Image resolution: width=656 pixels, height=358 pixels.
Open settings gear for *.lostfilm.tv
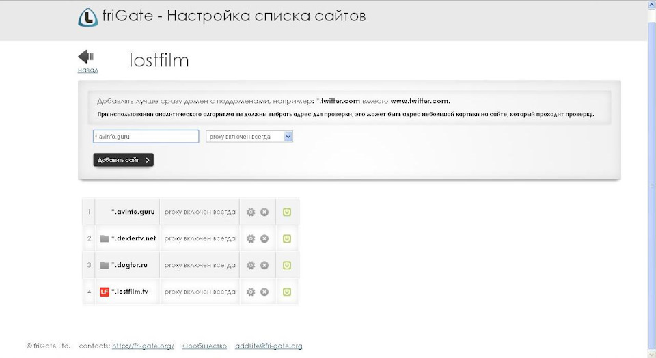click(x=251, y=292)
